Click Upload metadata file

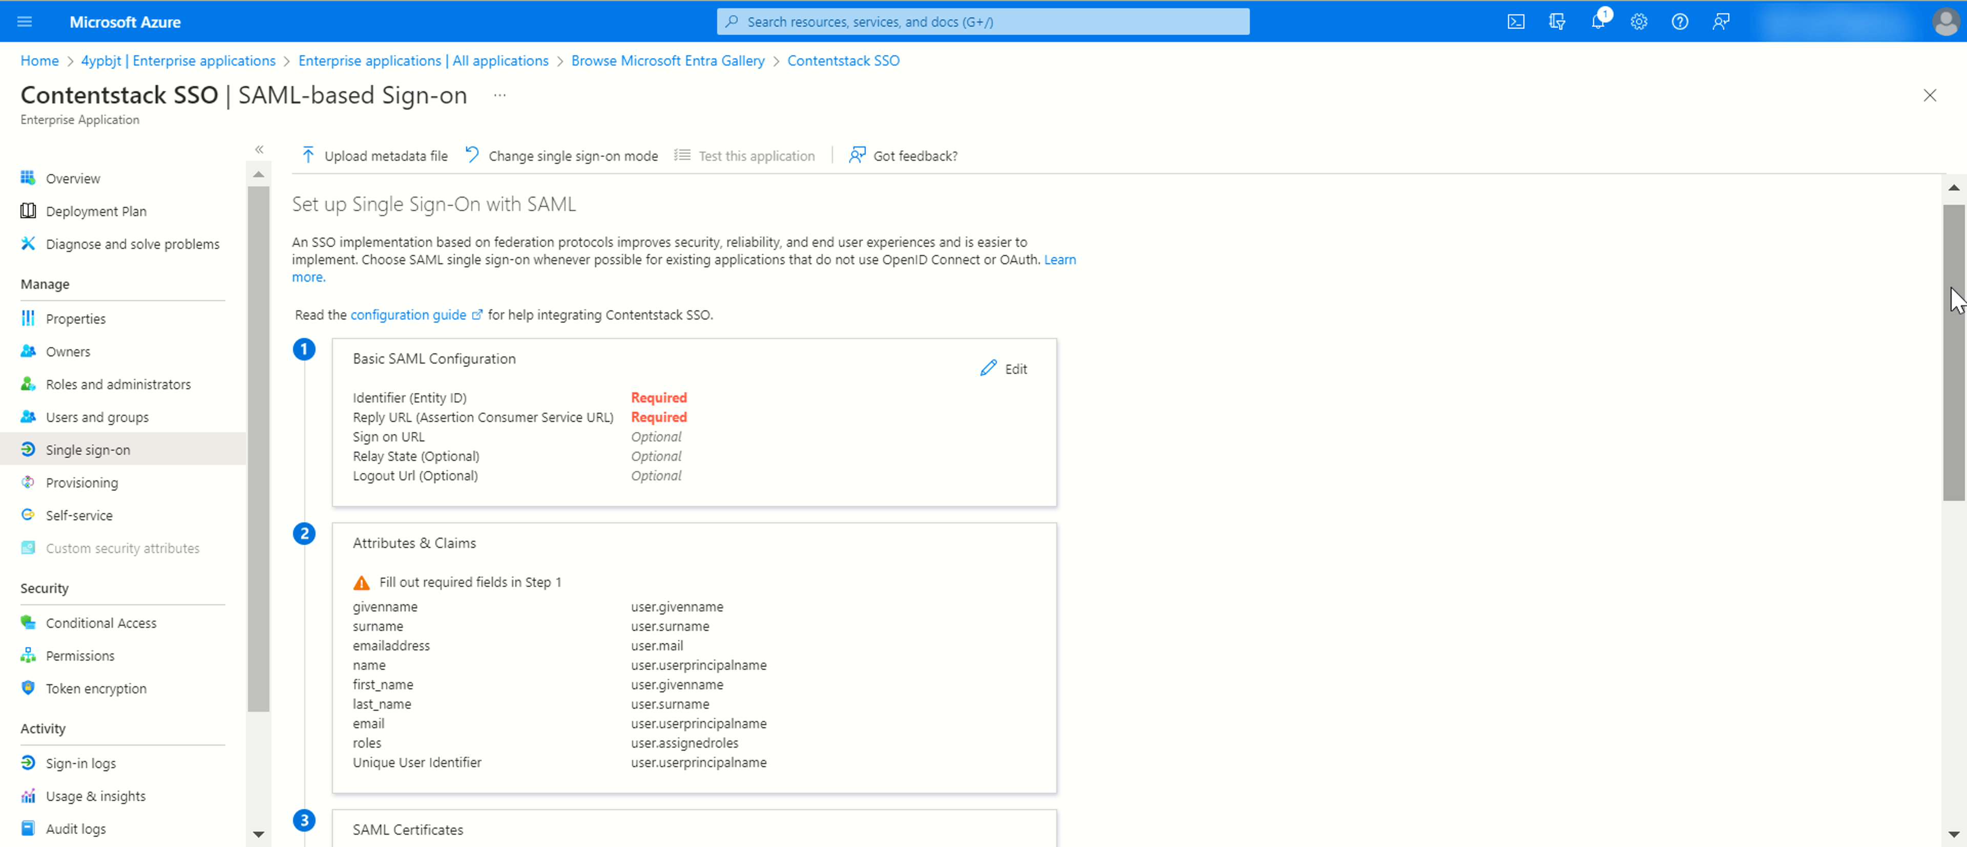(x=374, y=156)
